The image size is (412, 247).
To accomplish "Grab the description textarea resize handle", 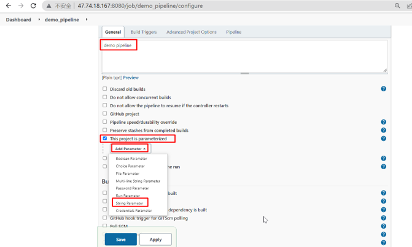I will (385, 70).
